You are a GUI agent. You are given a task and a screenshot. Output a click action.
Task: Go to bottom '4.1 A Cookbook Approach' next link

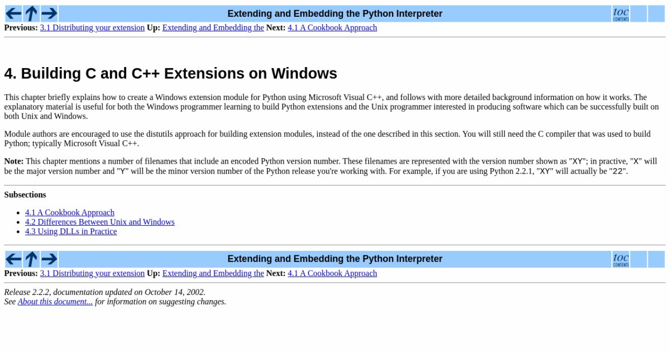[x=332, y=274]
